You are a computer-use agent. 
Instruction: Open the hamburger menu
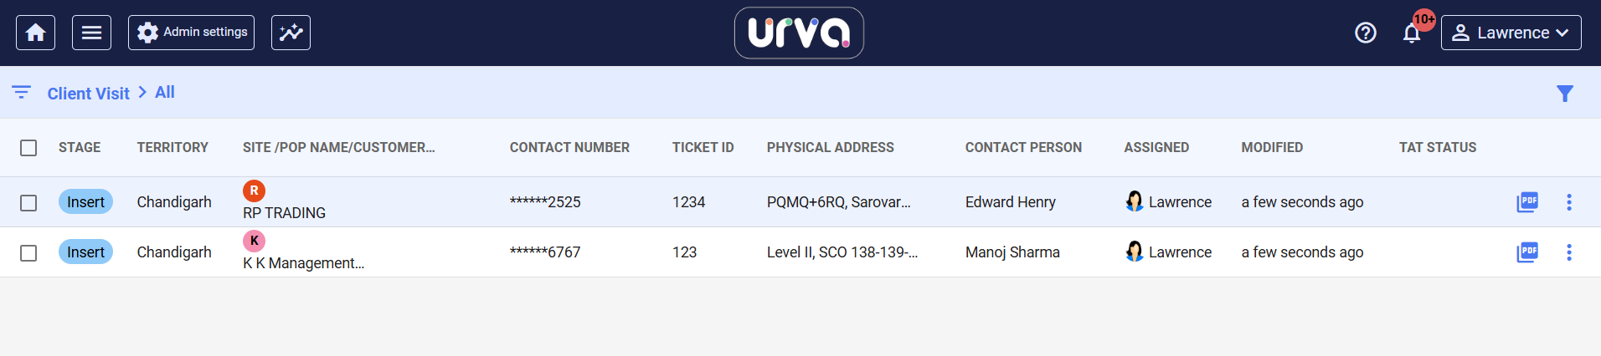(91, 33)
